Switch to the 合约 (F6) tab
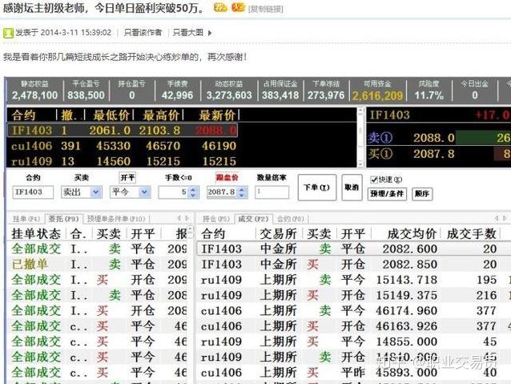This screenshot has height=384, width=511. 290,219
